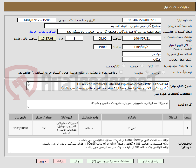Click the توضیحات خریدار notes box
This screenshot has height=168, width=196.
click(89, 145)
